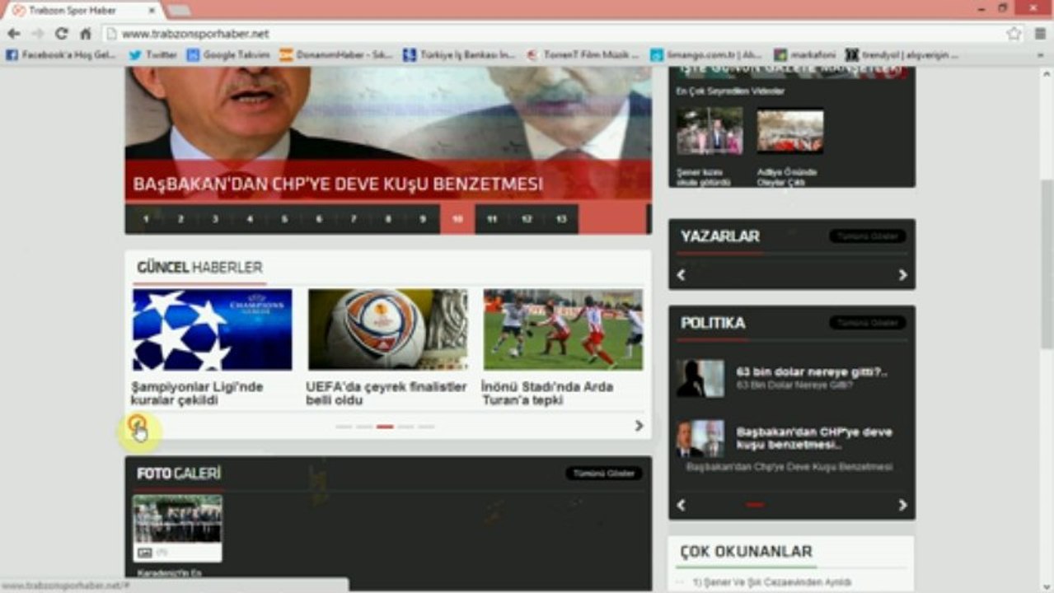Open the browser home icon
Image resolution: width=1054 pixels, height=593 pixels.
[85, 34]
